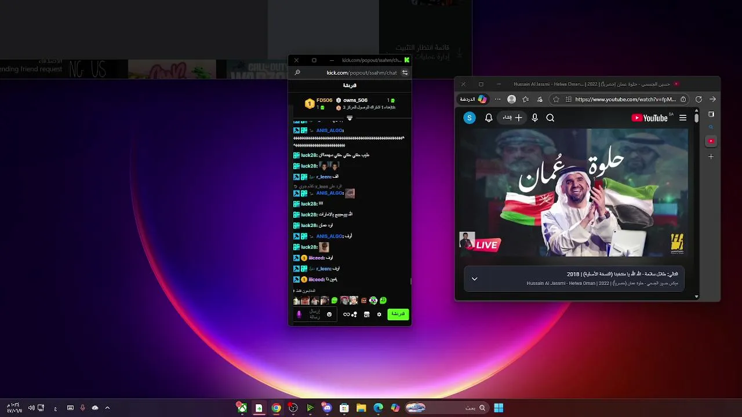Open ANIS_ALGO username above the long emoji message
The width and height of the screenshot is (742, 417).
coord(329,131)
